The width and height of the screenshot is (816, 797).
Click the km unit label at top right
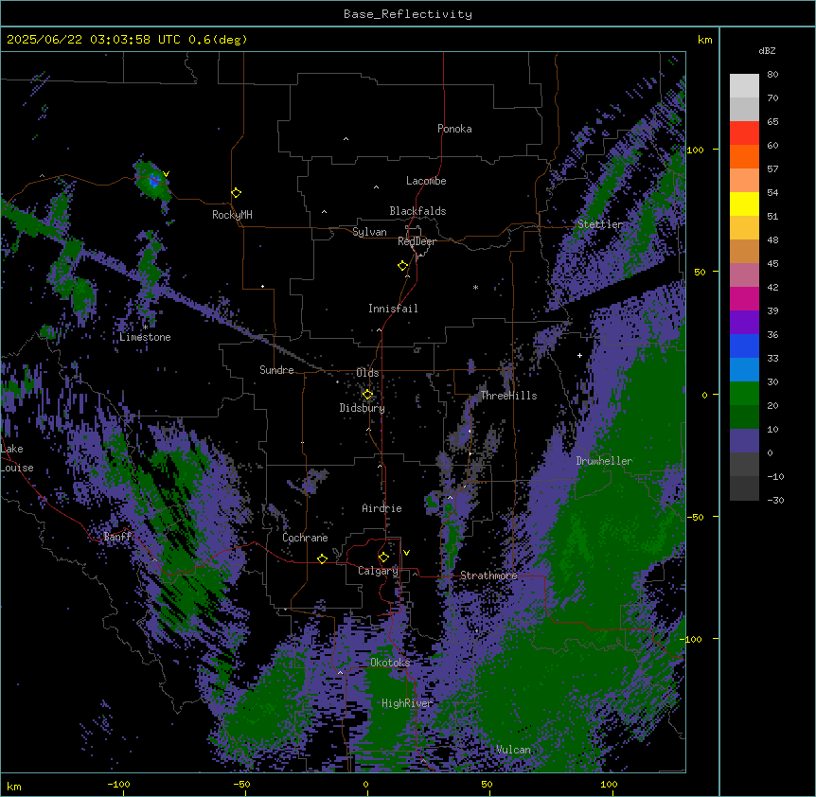(705, 40)
